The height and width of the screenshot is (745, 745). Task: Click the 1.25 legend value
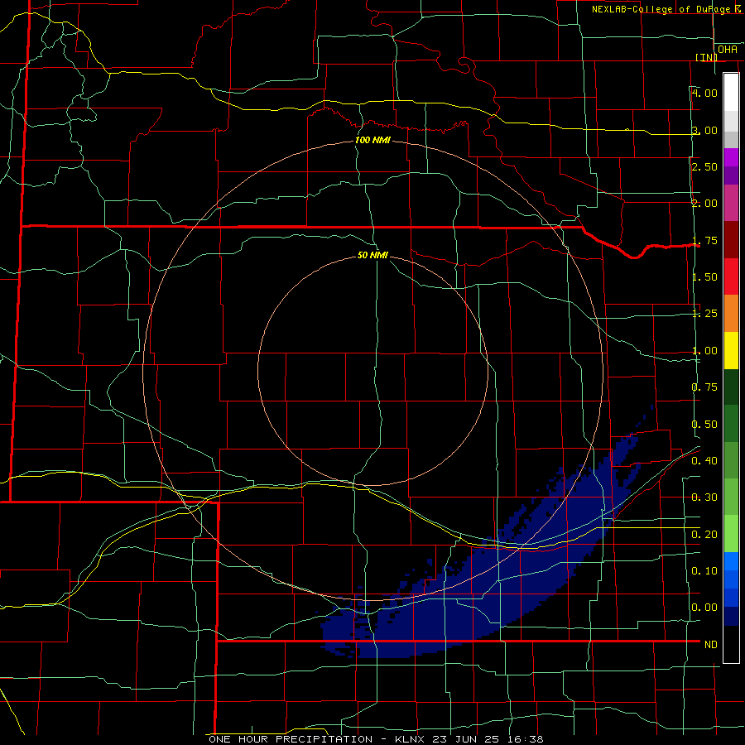704,314
